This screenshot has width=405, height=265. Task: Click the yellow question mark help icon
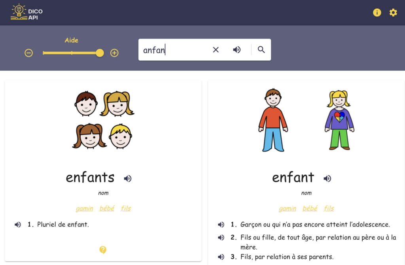click(x=103, y=250)
